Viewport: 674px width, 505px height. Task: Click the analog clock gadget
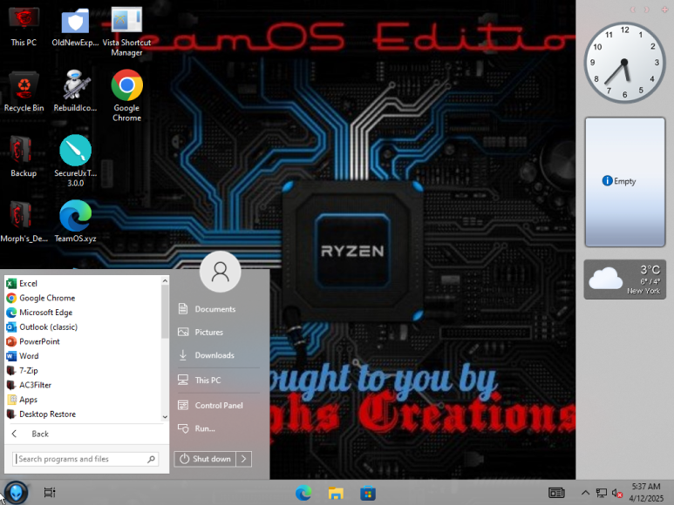624,63
